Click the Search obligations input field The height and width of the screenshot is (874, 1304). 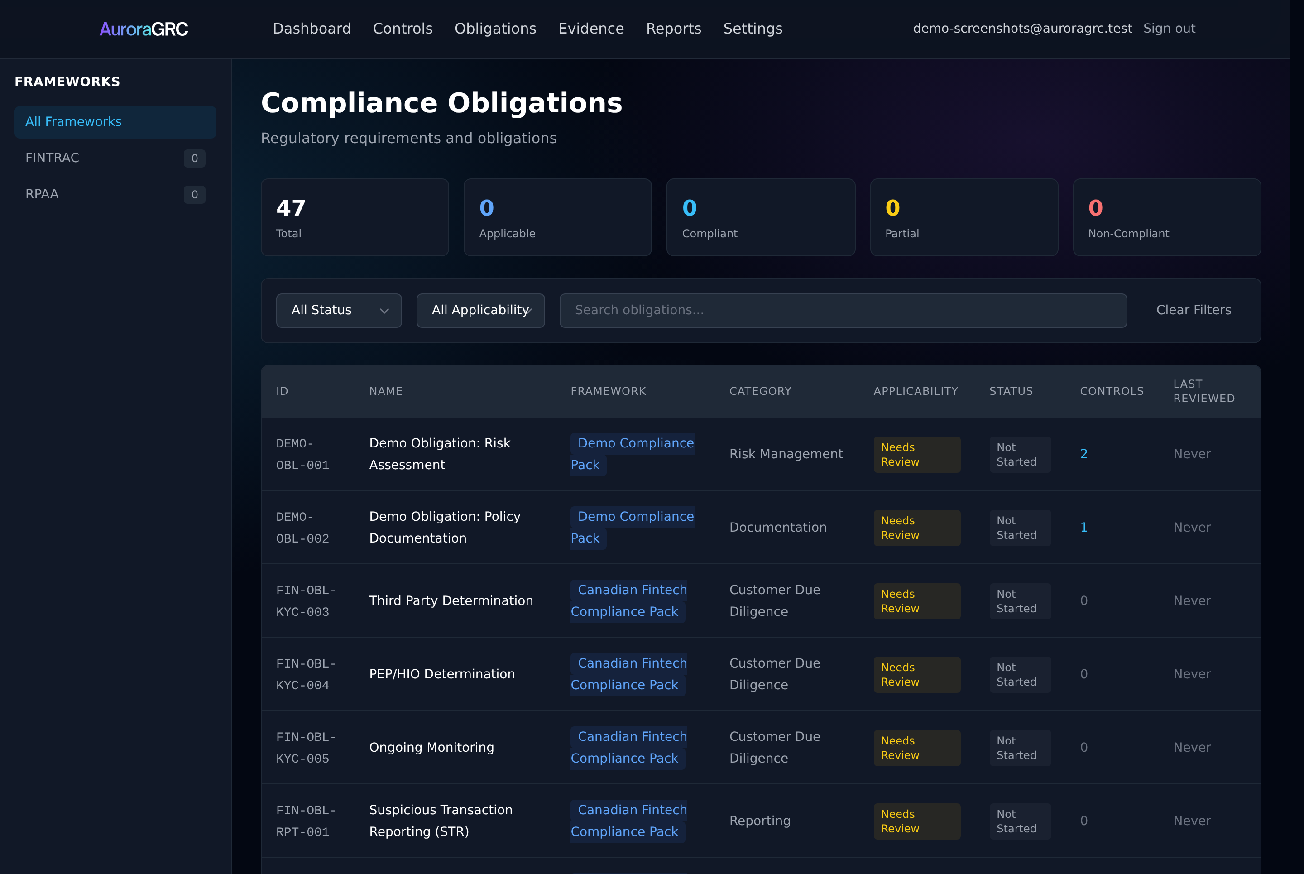pos(843,311)
